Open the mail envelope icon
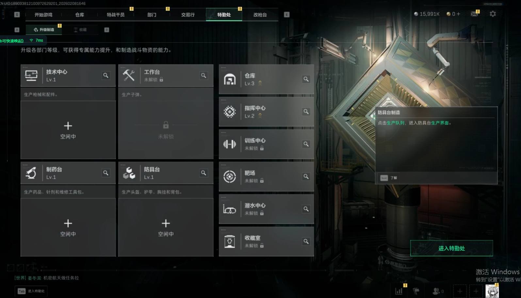Image resolution: width=521 pixels, height=298 pixels. (x=474, y=14)
